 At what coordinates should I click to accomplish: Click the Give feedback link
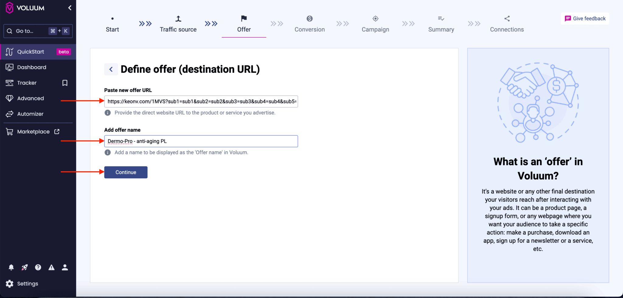click(x=584, y=18)
